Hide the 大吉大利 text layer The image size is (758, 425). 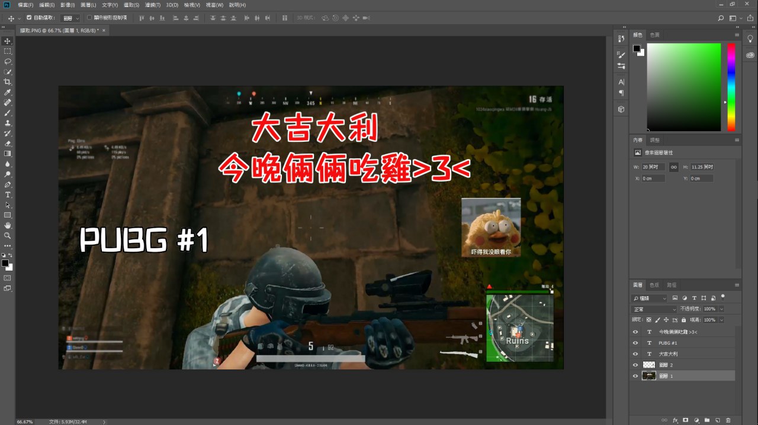635,353
